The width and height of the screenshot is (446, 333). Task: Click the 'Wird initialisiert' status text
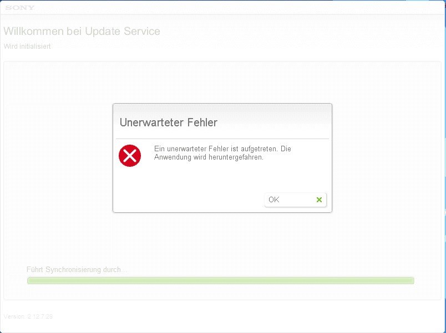tap(27, 47)
